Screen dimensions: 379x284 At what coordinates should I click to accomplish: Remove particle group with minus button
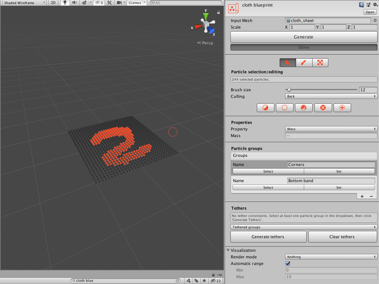pos(371,196)
